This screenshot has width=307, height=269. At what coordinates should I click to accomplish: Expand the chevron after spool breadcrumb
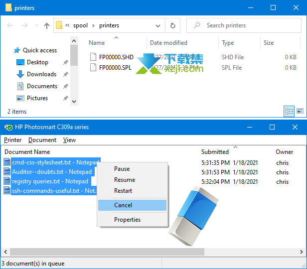pos(93,25)
